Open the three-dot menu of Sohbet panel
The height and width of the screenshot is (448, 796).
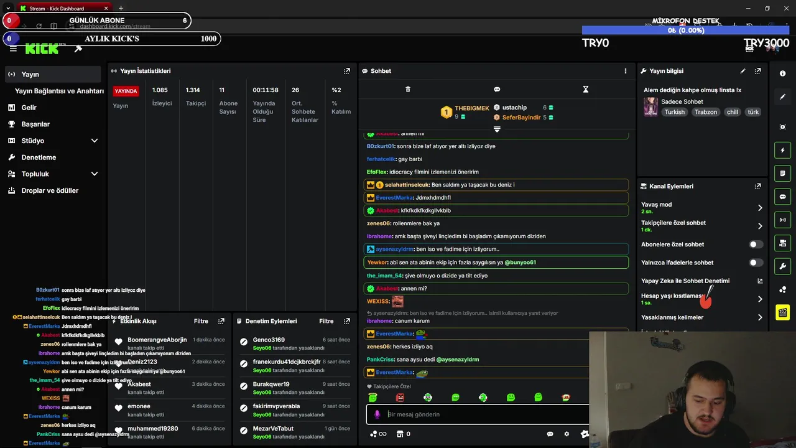[x=626, y=71]
